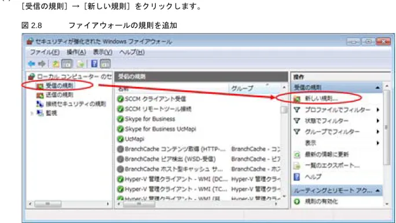Click rules list scroll up arrow
Image resolution: width=396 pixels, height=223 pixels.
click(284, 87)
